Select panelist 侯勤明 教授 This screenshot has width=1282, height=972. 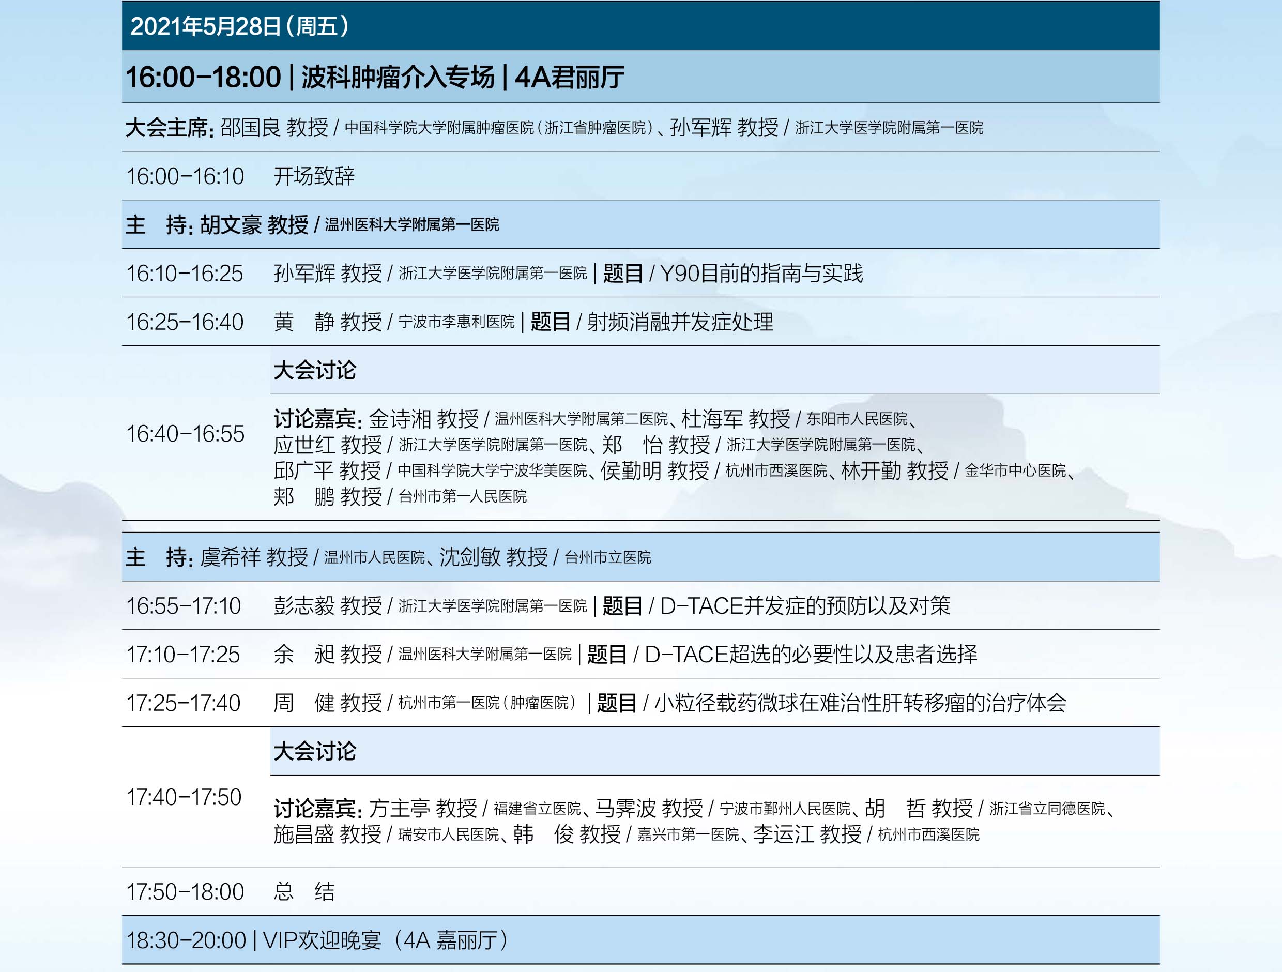coord(655,470)
